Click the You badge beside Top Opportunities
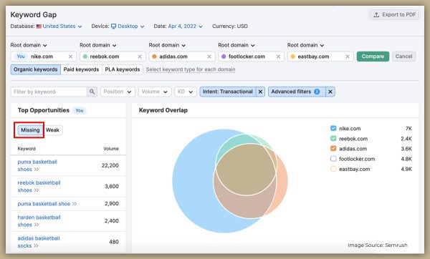The height and width of the screenshot is (259, 430). [x=80, y=111]
